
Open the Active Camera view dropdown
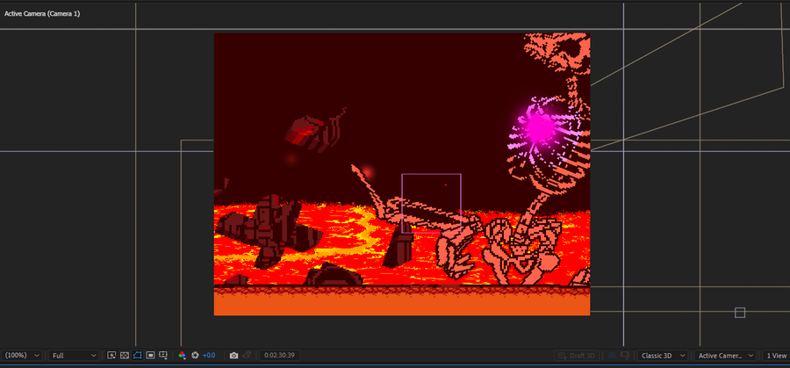(x=725, y=356)
